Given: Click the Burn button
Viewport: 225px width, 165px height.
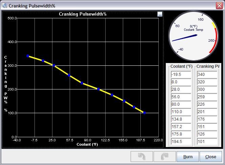Looking at the screenshot, I should (188, 157).
